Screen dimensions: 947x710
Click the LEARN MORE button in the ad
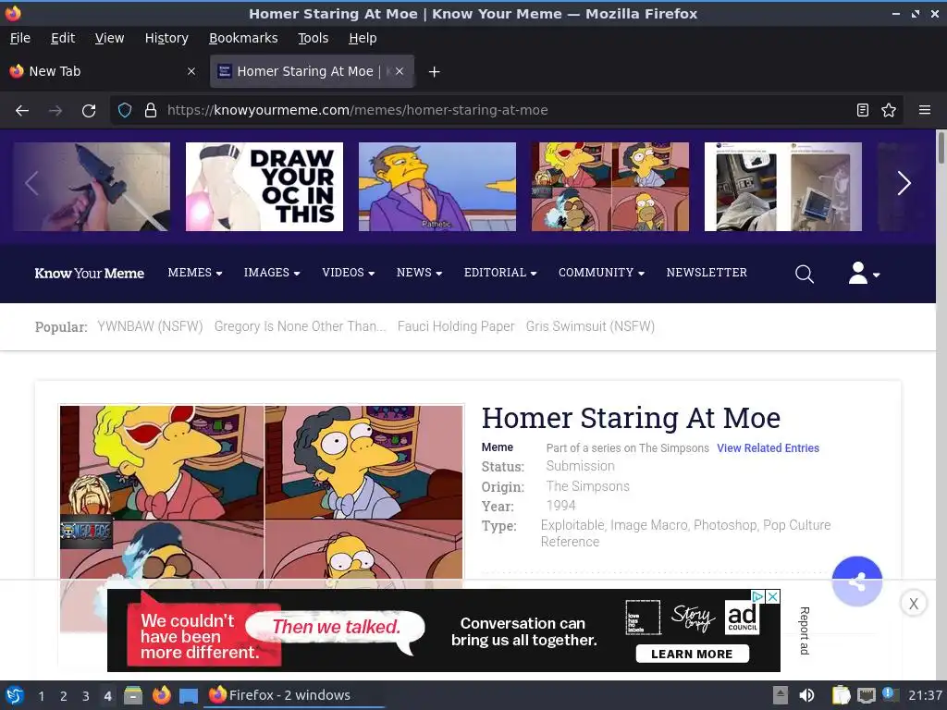[692, 654]
